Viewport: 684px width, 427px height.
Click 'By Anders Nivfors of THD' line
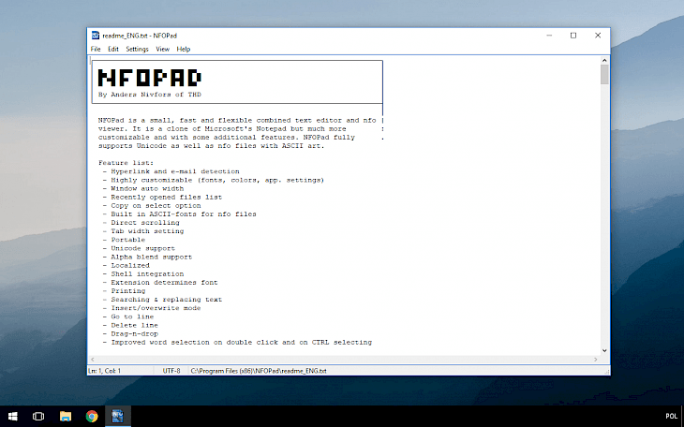[150, 95]
